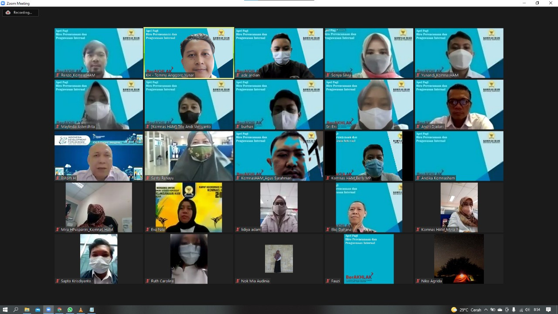Screen dimensions: 558x314
Task: Select Andri Djailani's video tile
Action: click(x=459, y=105)
